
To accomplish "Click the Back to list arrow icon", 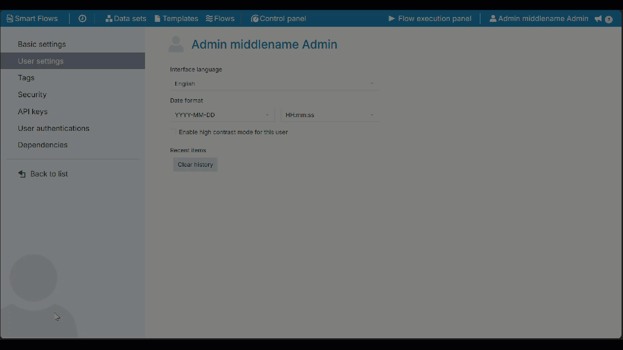I will (x=22, y=174).
